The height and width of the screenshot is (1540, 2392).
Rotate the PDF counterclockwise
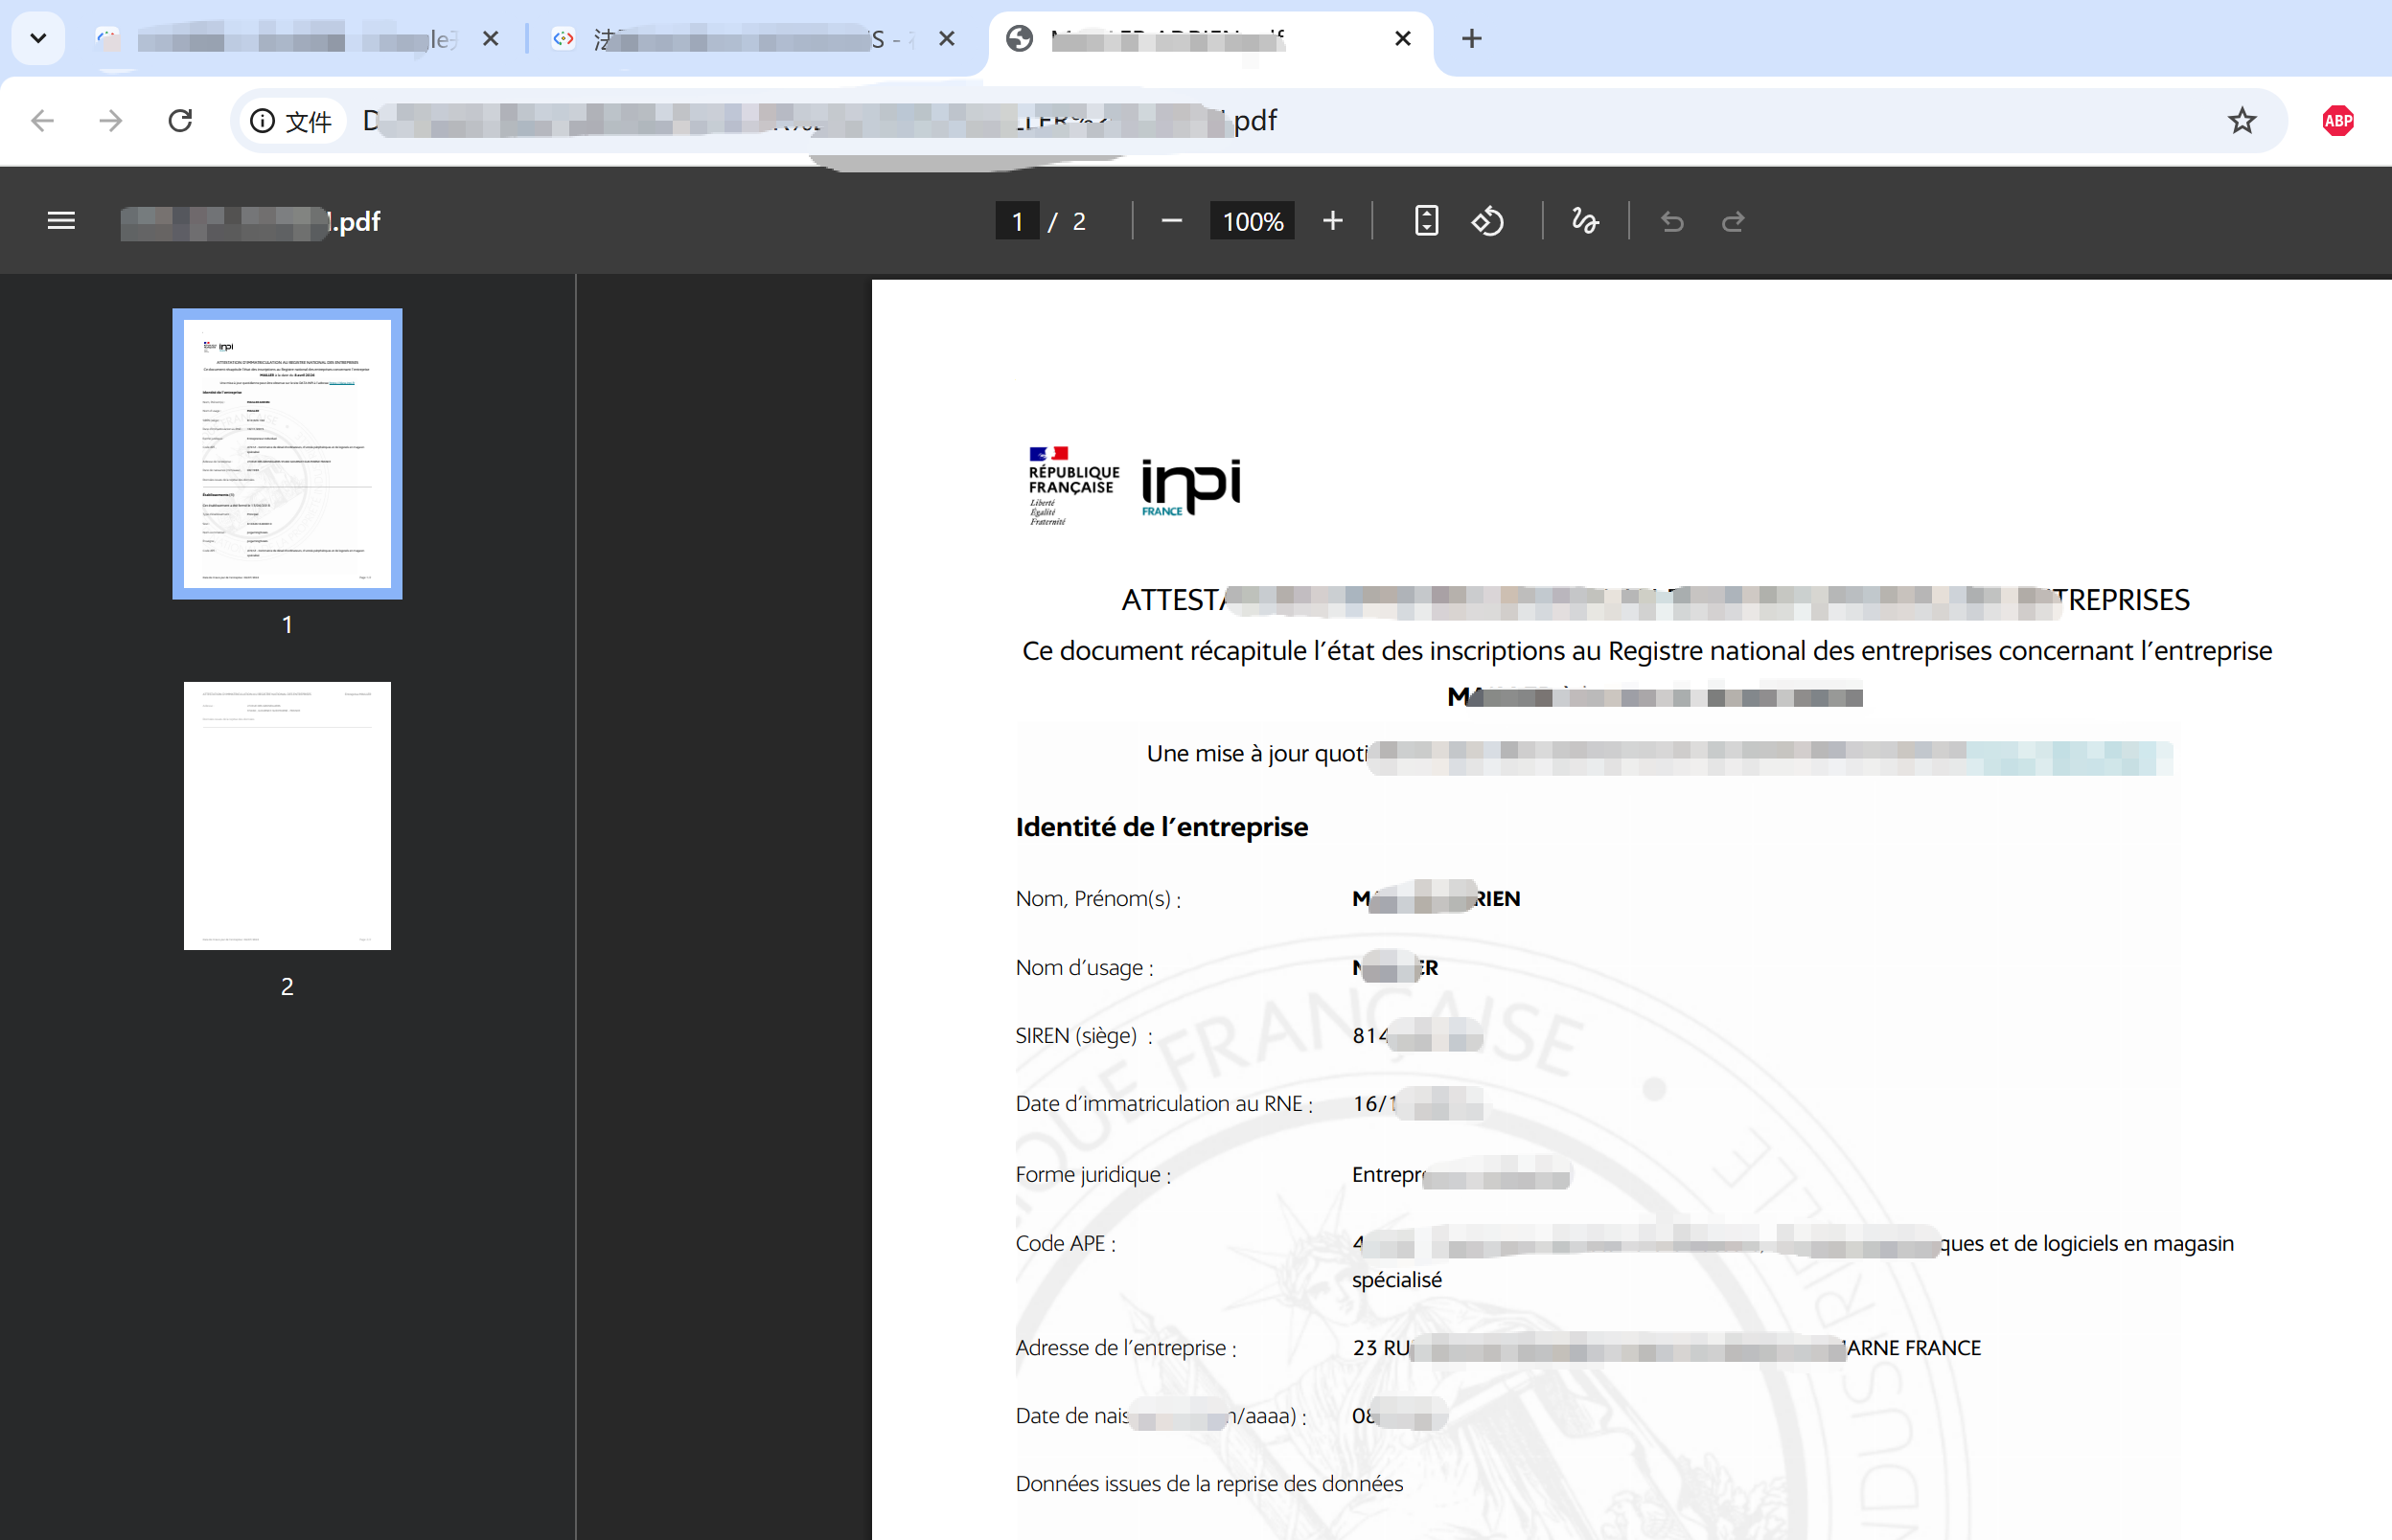coord(1487,221)
